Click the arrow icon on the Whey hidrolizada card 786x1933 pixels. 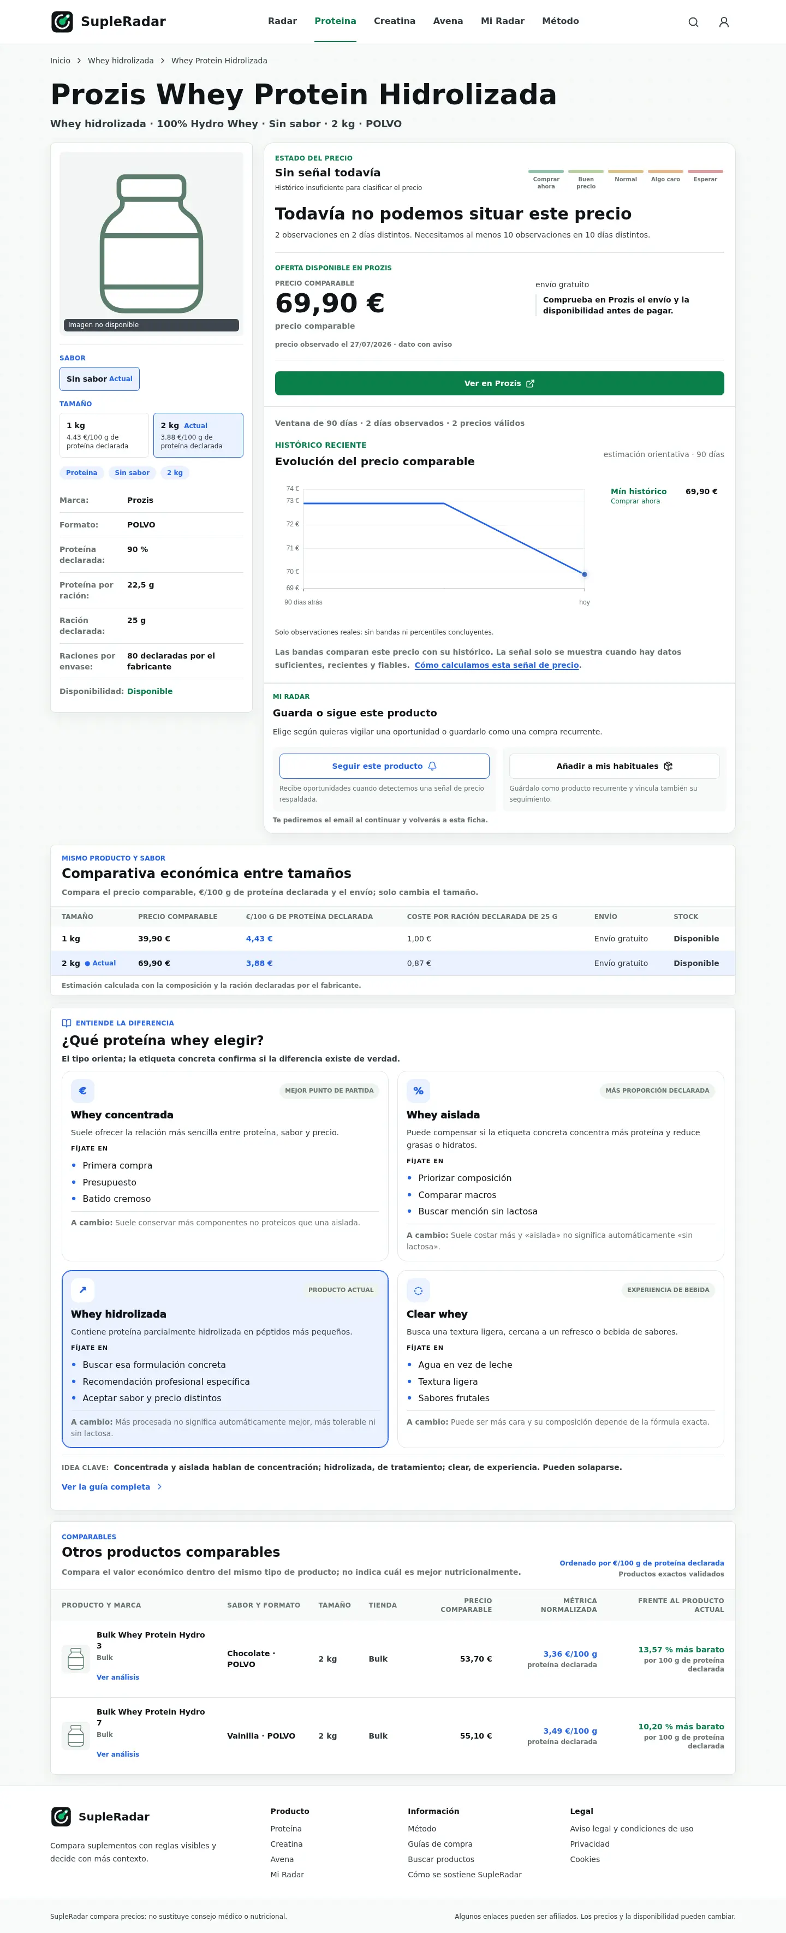click(82, 1290)
